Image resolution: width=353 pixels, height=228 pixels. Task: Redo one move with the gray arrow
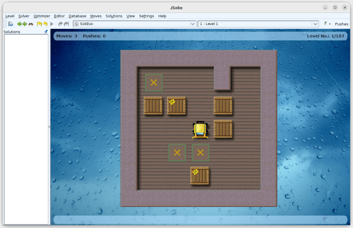pos(60,24)
